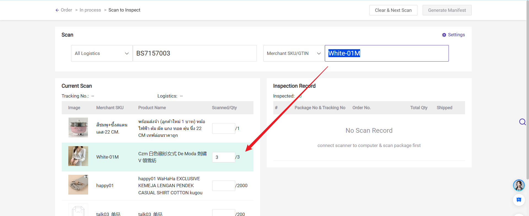529x216 pixels.
Task: Open the Settings gear icon
Action: [444, 35]
